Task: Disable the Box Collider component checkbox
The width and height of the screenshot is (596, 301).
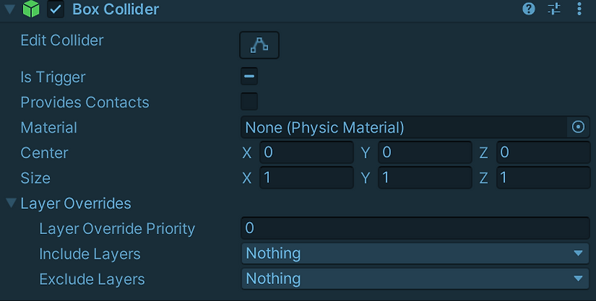Action: point(55,10)
